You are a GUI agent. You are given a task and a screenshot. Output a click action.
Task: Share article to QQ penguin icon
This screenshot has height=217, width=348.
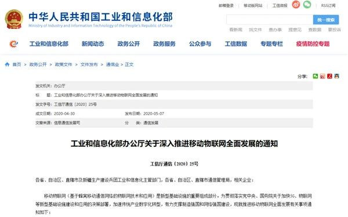click(x=336, y=76)
